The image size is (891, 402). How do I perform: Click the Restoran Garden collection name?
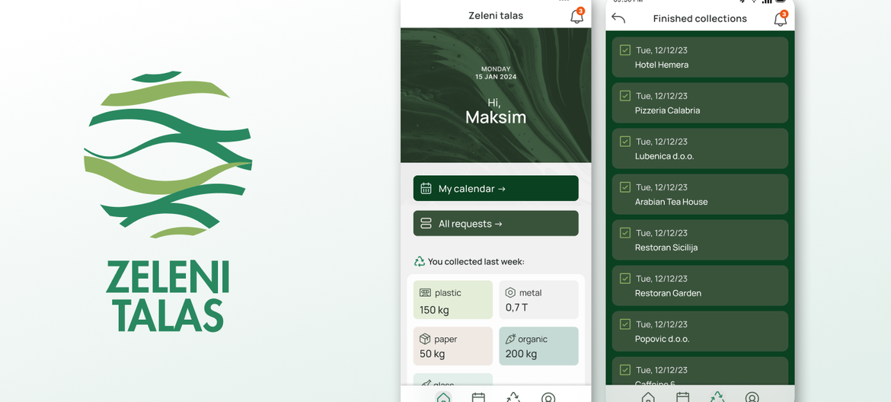668,293
